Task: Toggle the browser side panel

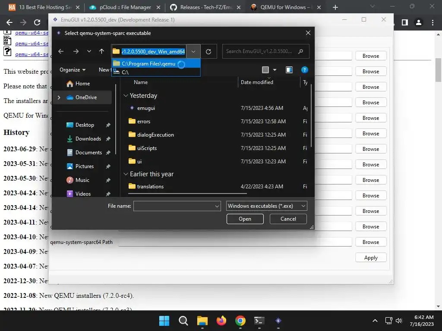Action: [x=405, y=22]
